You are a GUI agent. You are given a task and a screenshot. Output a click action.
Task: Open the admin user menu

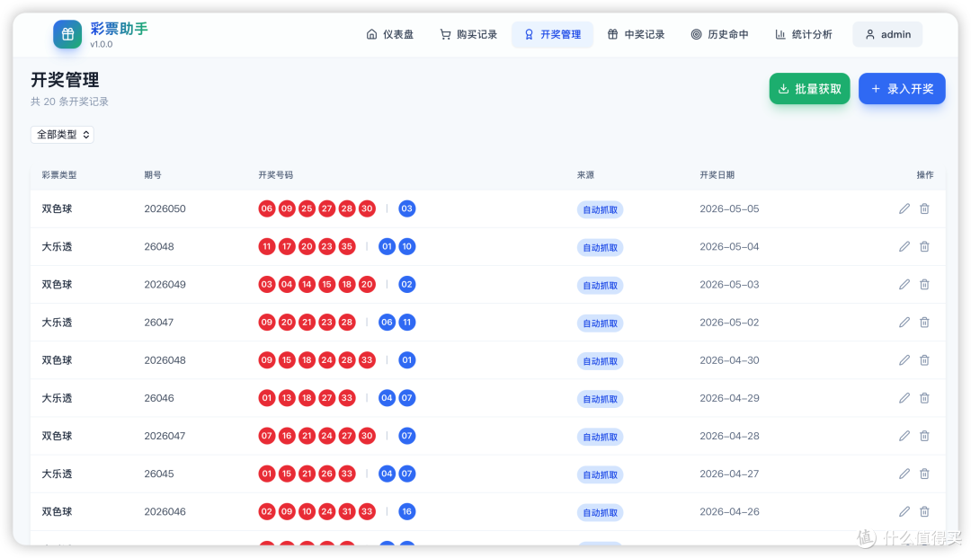pos(887,35)
